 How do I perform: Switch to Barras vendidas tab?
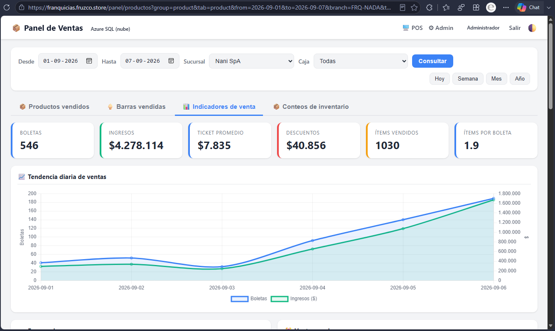coord(136,107)
